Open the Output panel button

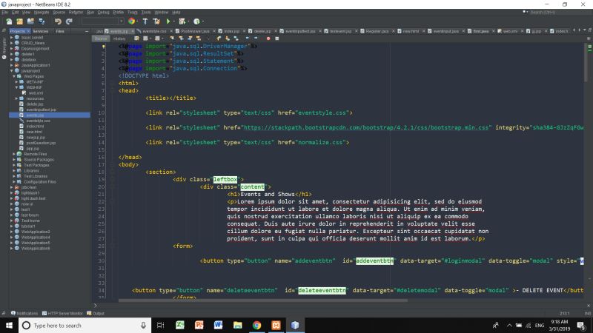[96, 313]
